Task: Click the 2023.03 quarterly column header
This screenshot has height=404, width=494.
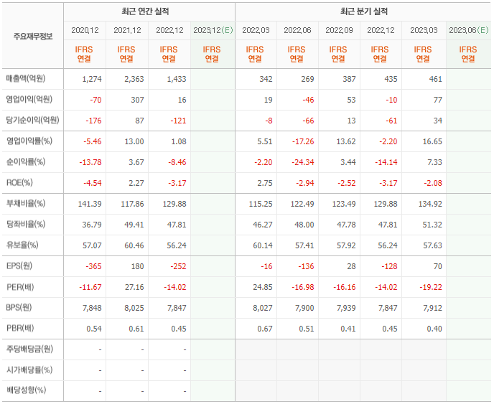Action: click(424, 30)
